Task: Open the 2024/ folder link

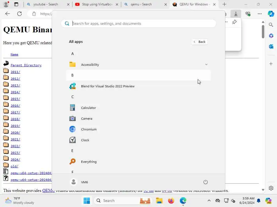Action: point(15,160)
